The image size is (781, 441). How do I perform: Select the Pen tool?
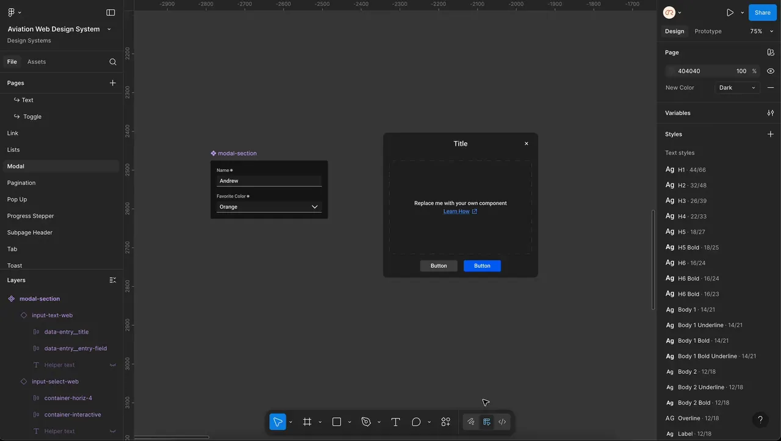pos(366,422)
